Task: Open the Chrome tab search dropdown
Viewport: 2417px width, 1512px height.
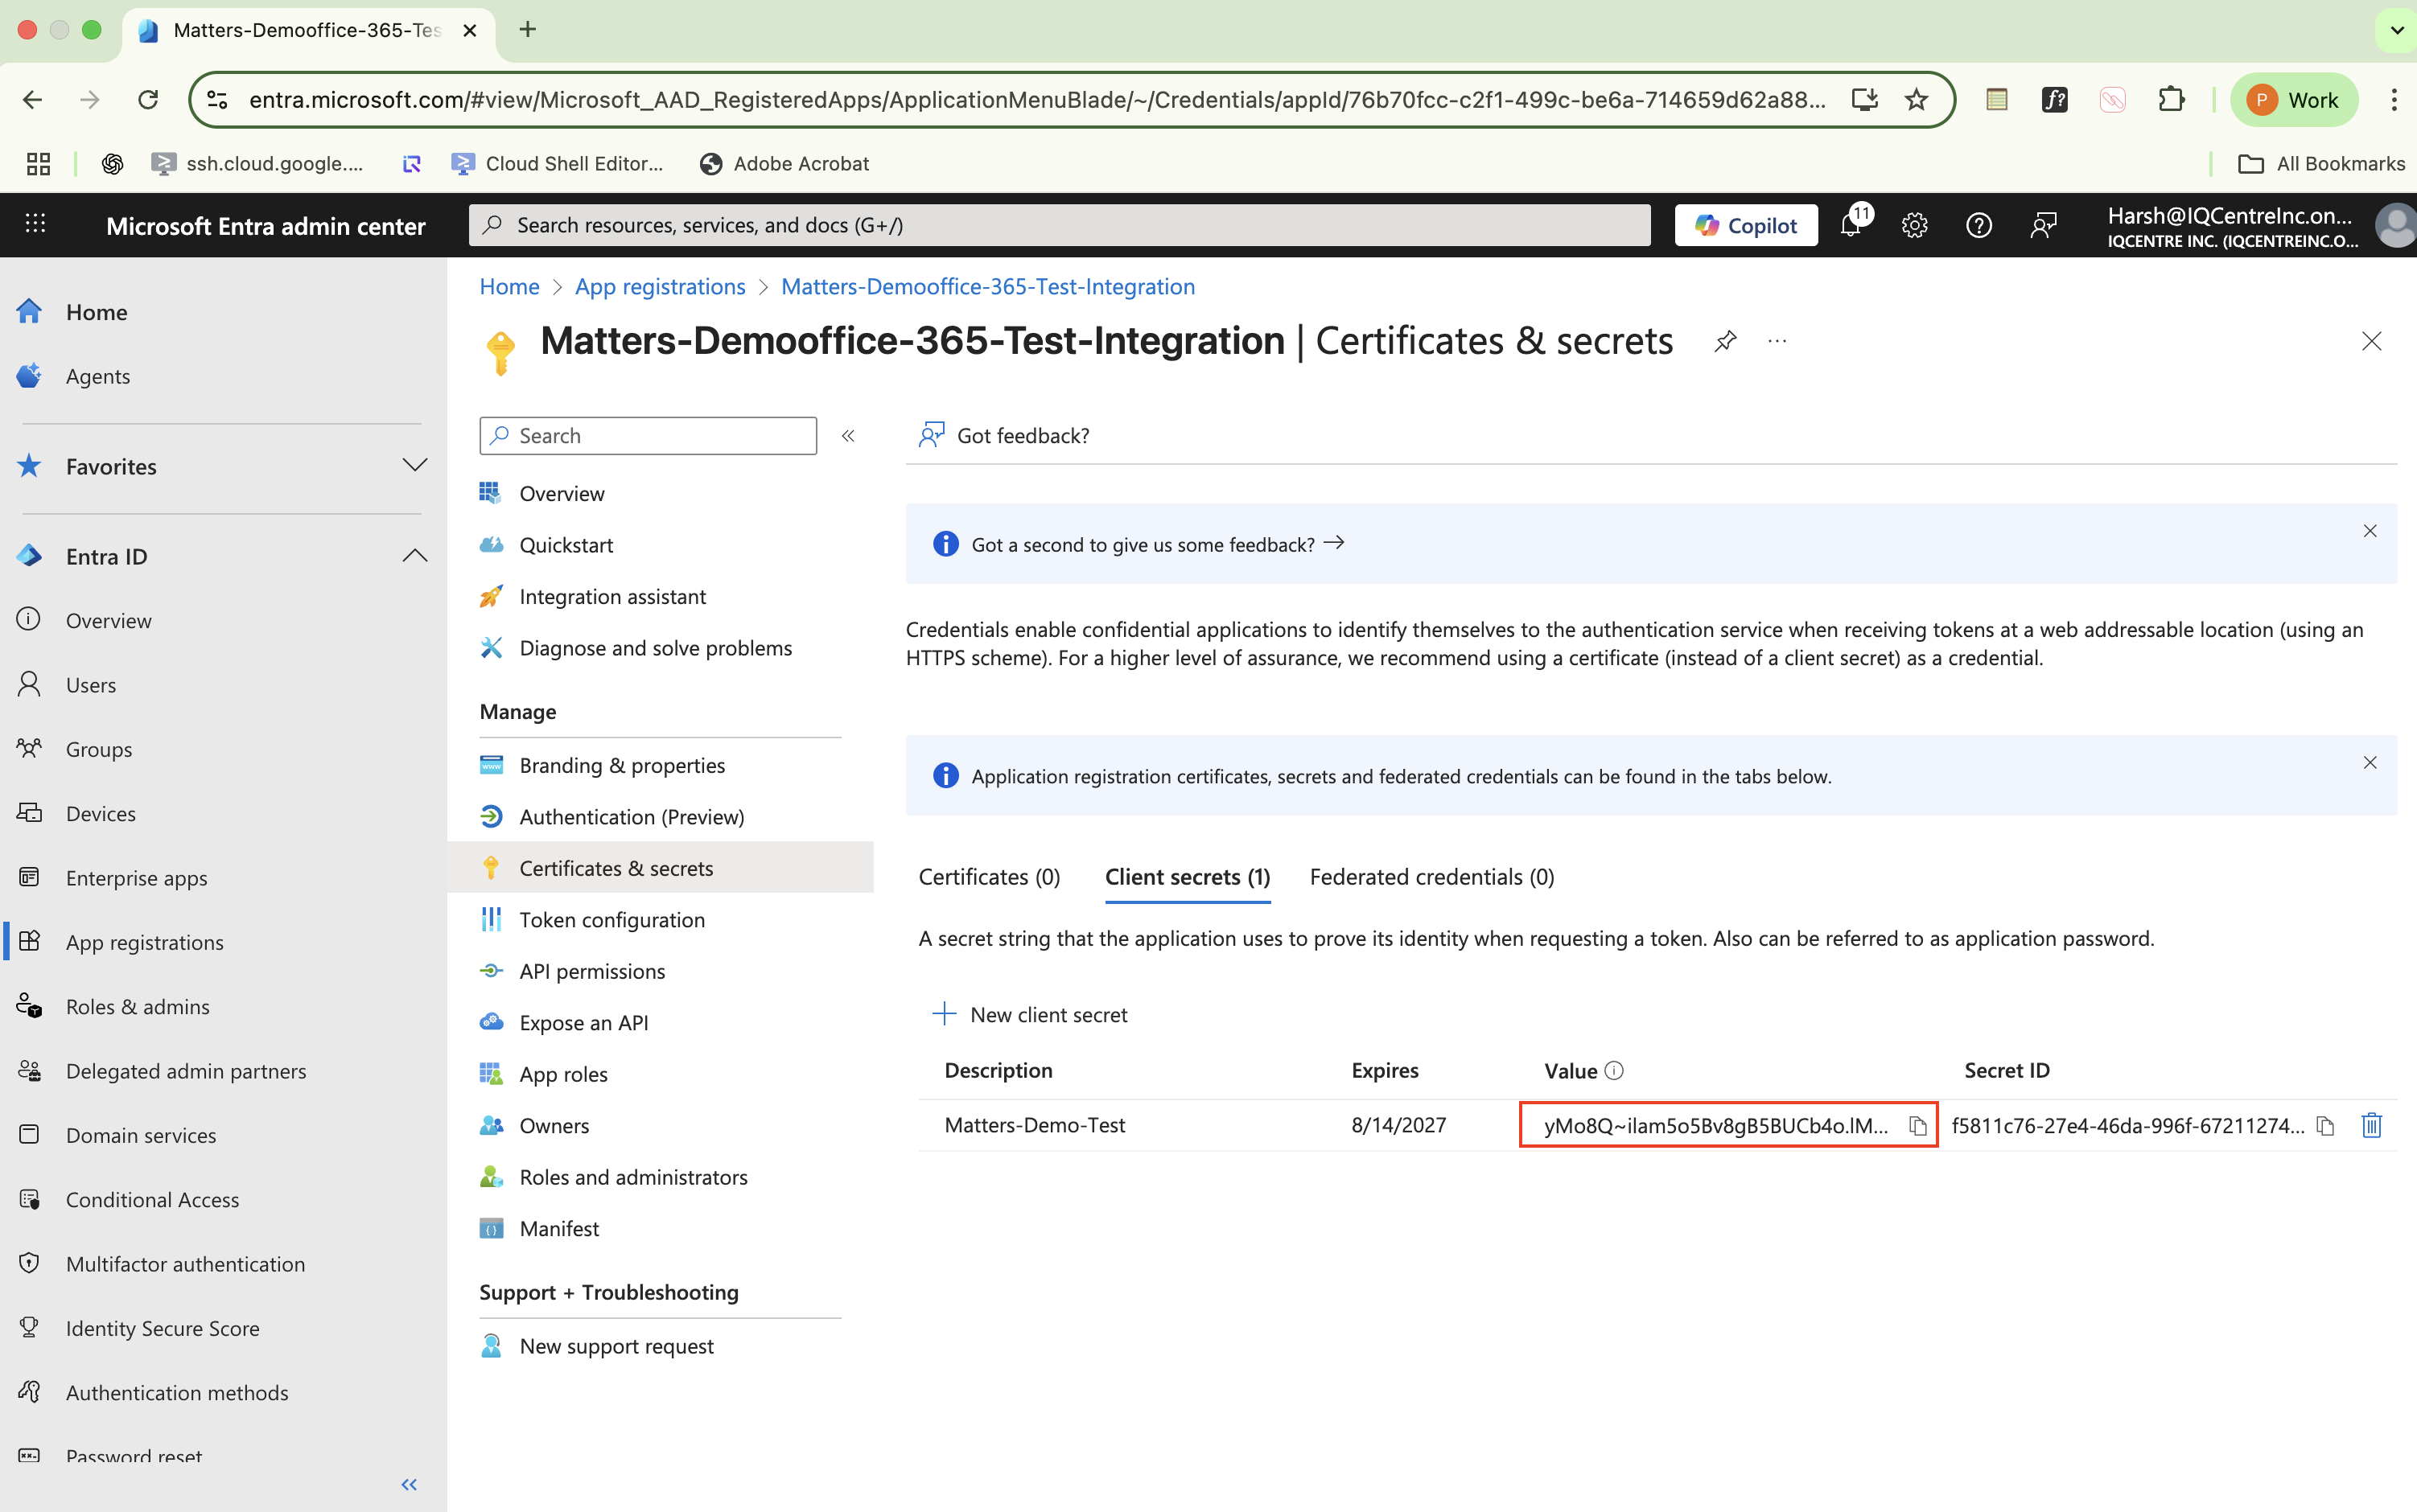Action: tap(2397, 30)
